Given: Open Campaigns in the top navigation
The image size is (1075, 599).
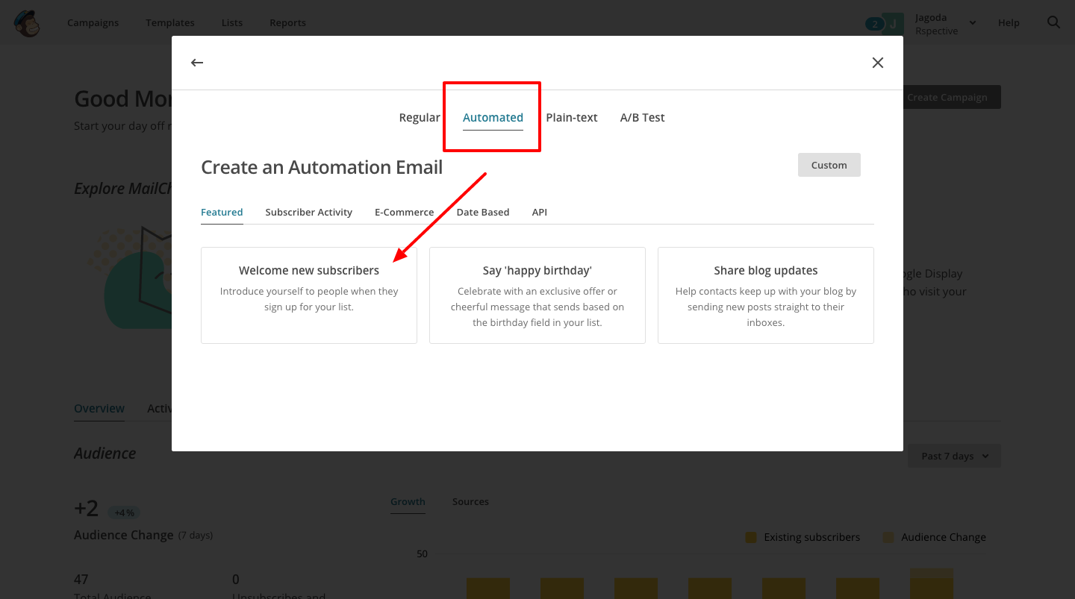Looking at the screenshot, I should click(93, 22).
